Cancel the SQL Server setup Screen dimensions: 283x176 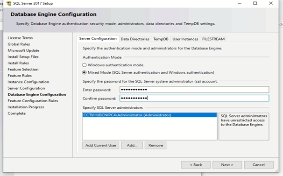point(259,165)
